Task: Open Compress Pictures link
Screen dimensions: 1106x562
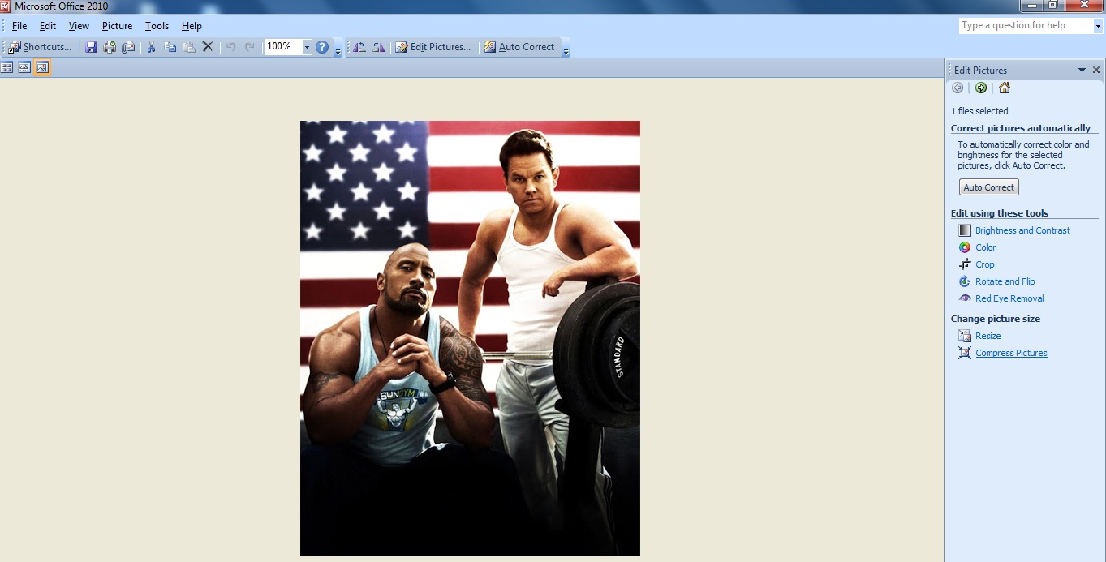Action: point(1011,353)
